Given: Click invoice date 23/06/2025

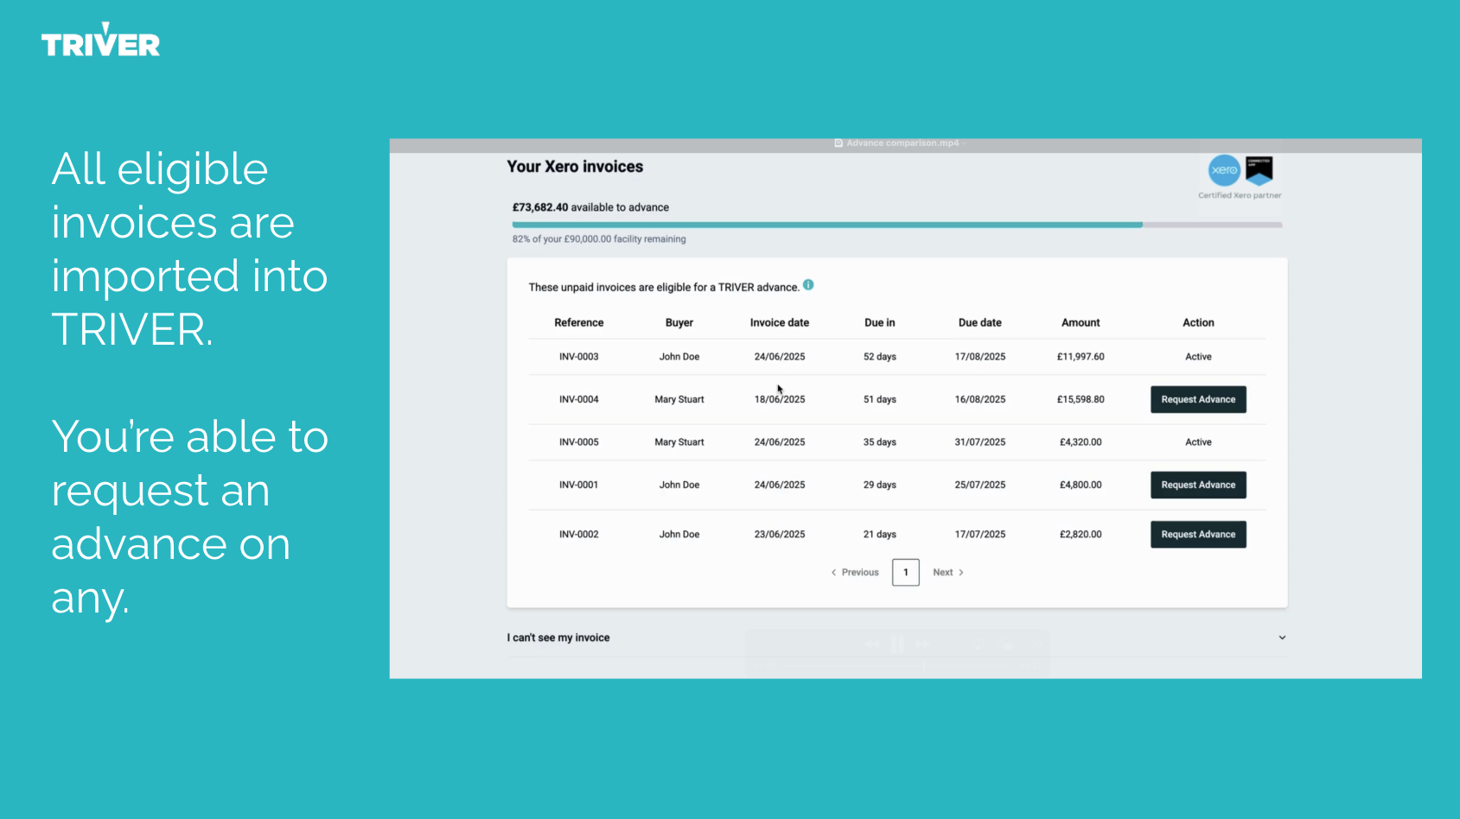Looking at the screenshot, I should (x=780, y=534).
